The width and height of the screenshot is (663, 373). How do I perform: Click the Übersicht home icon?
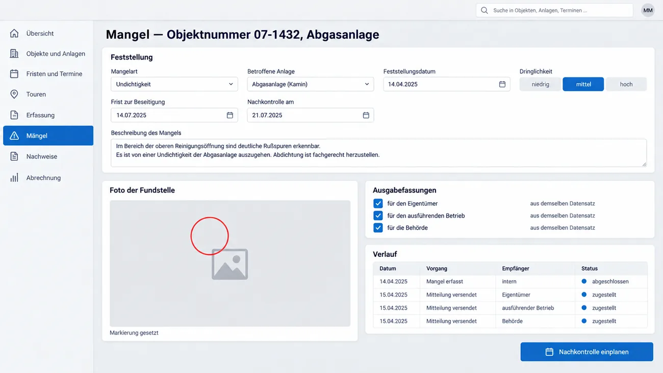click(14, 33)
